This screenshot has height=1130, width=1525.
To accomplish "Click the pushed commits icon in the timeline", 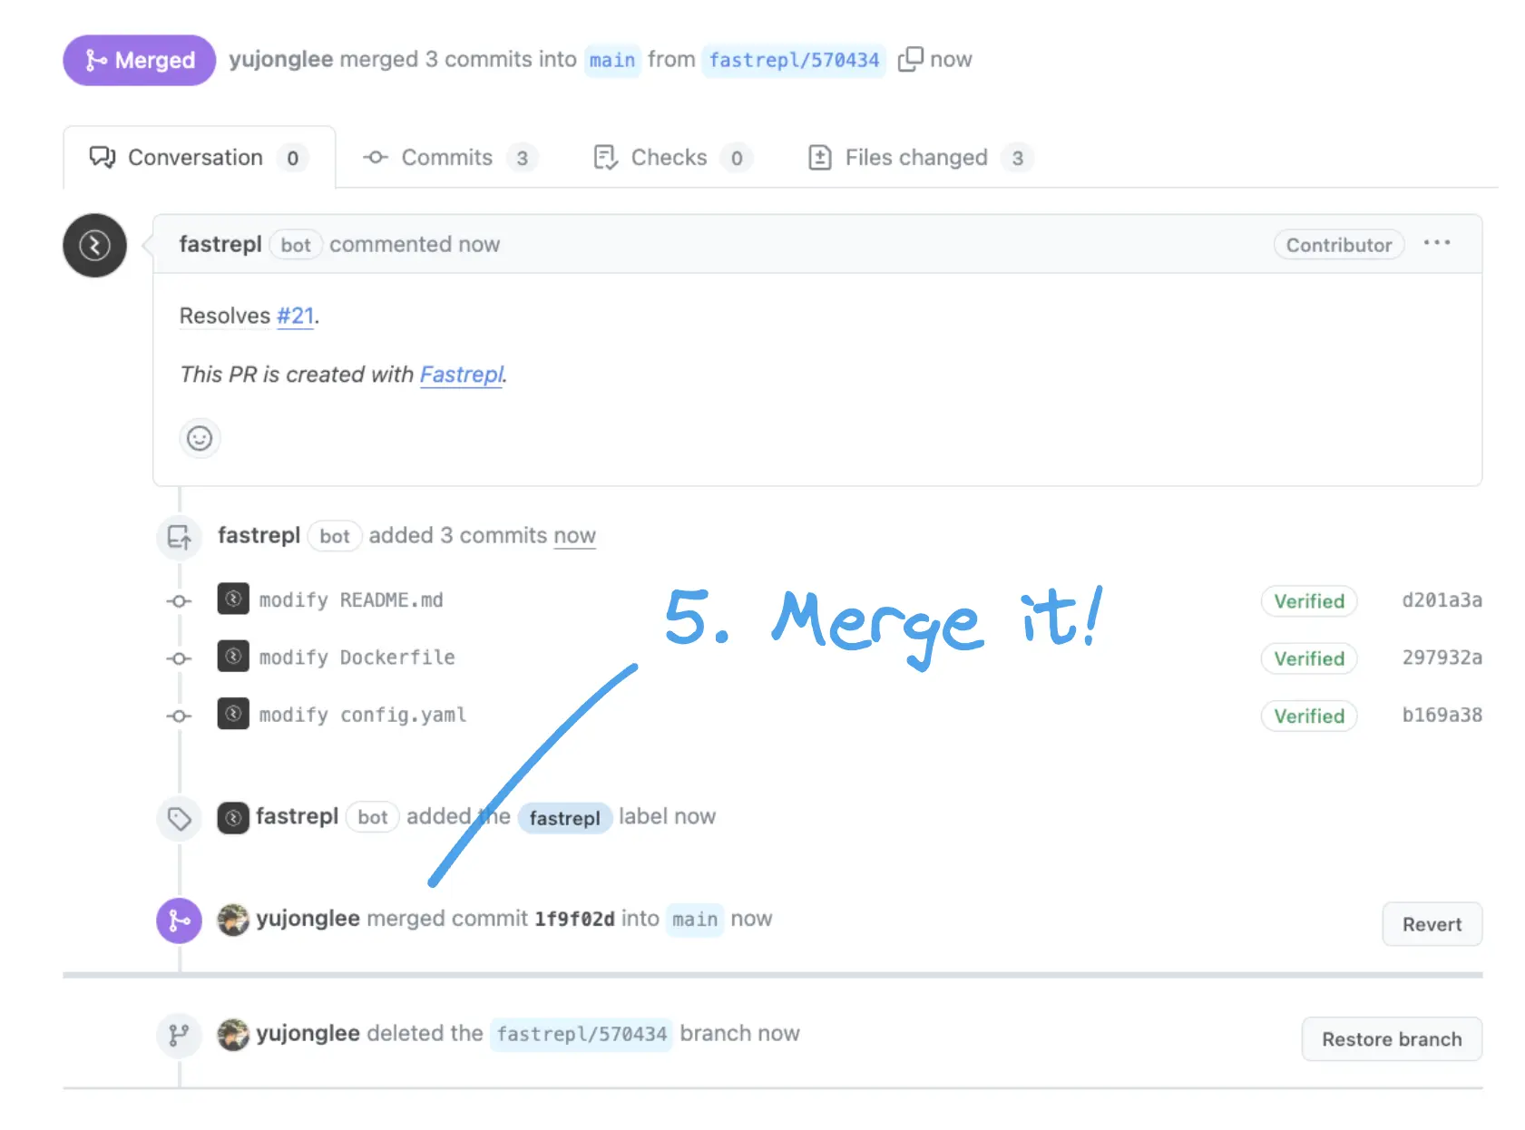I will coord(179,537).
